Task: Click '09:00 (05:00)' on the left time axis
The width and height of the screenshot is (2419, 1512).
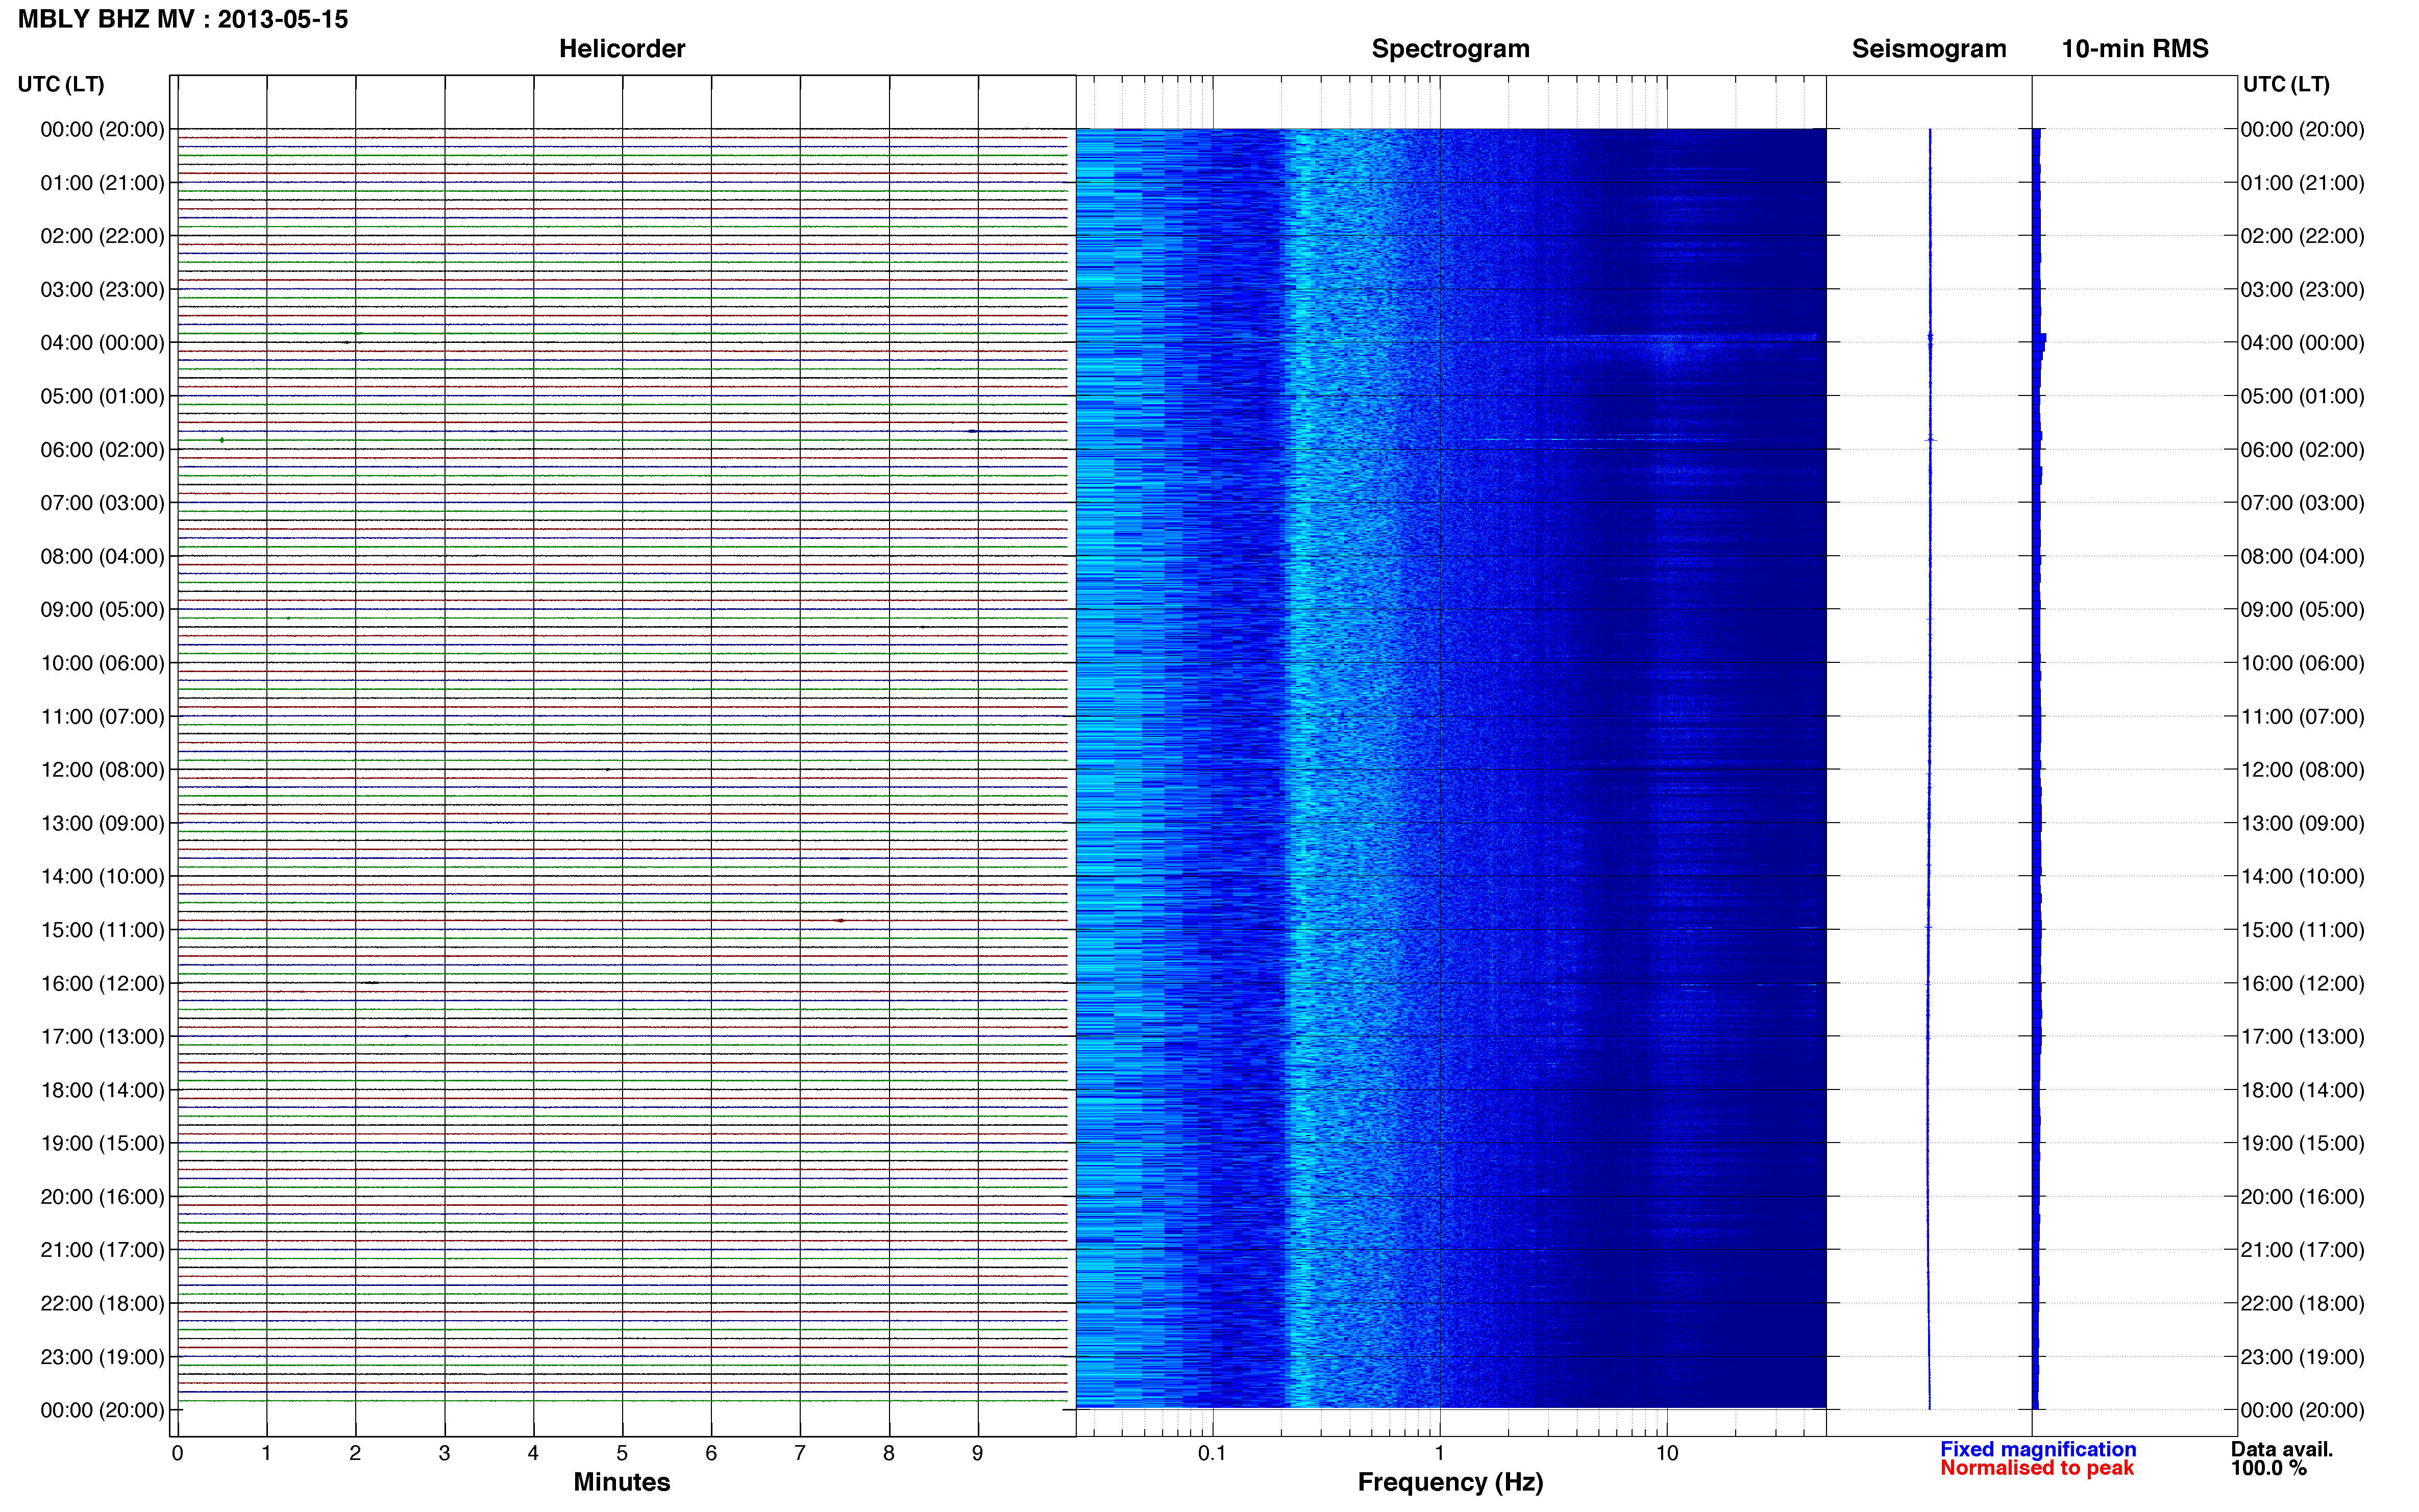Action: click(x=102, y=610)
